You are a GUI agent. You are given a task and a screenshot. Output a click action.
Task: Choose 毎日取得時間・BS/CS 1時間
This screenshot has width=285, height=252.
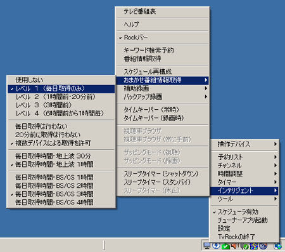click(61, 177)
